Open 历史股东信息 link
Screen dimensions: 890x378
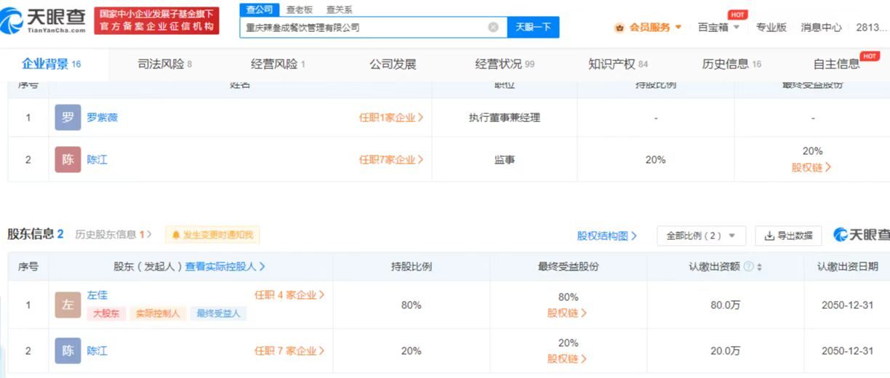pos(113,234)
